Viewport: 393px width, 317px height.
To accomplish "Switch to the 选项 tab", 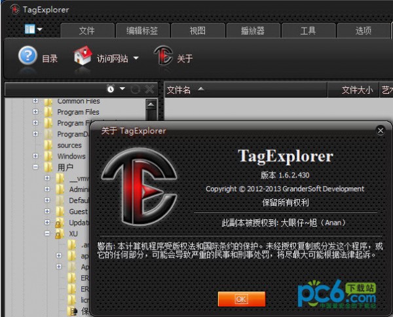I will (x=364, y=31).
